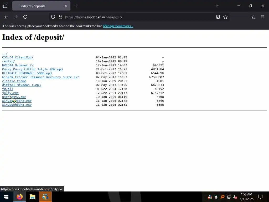
Task: Open Firefox View recent browsing
Action: 5,6
